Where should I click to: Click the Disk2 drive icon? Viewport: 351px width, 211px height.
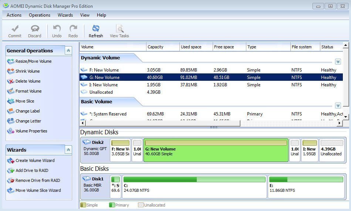click(87, 142)
